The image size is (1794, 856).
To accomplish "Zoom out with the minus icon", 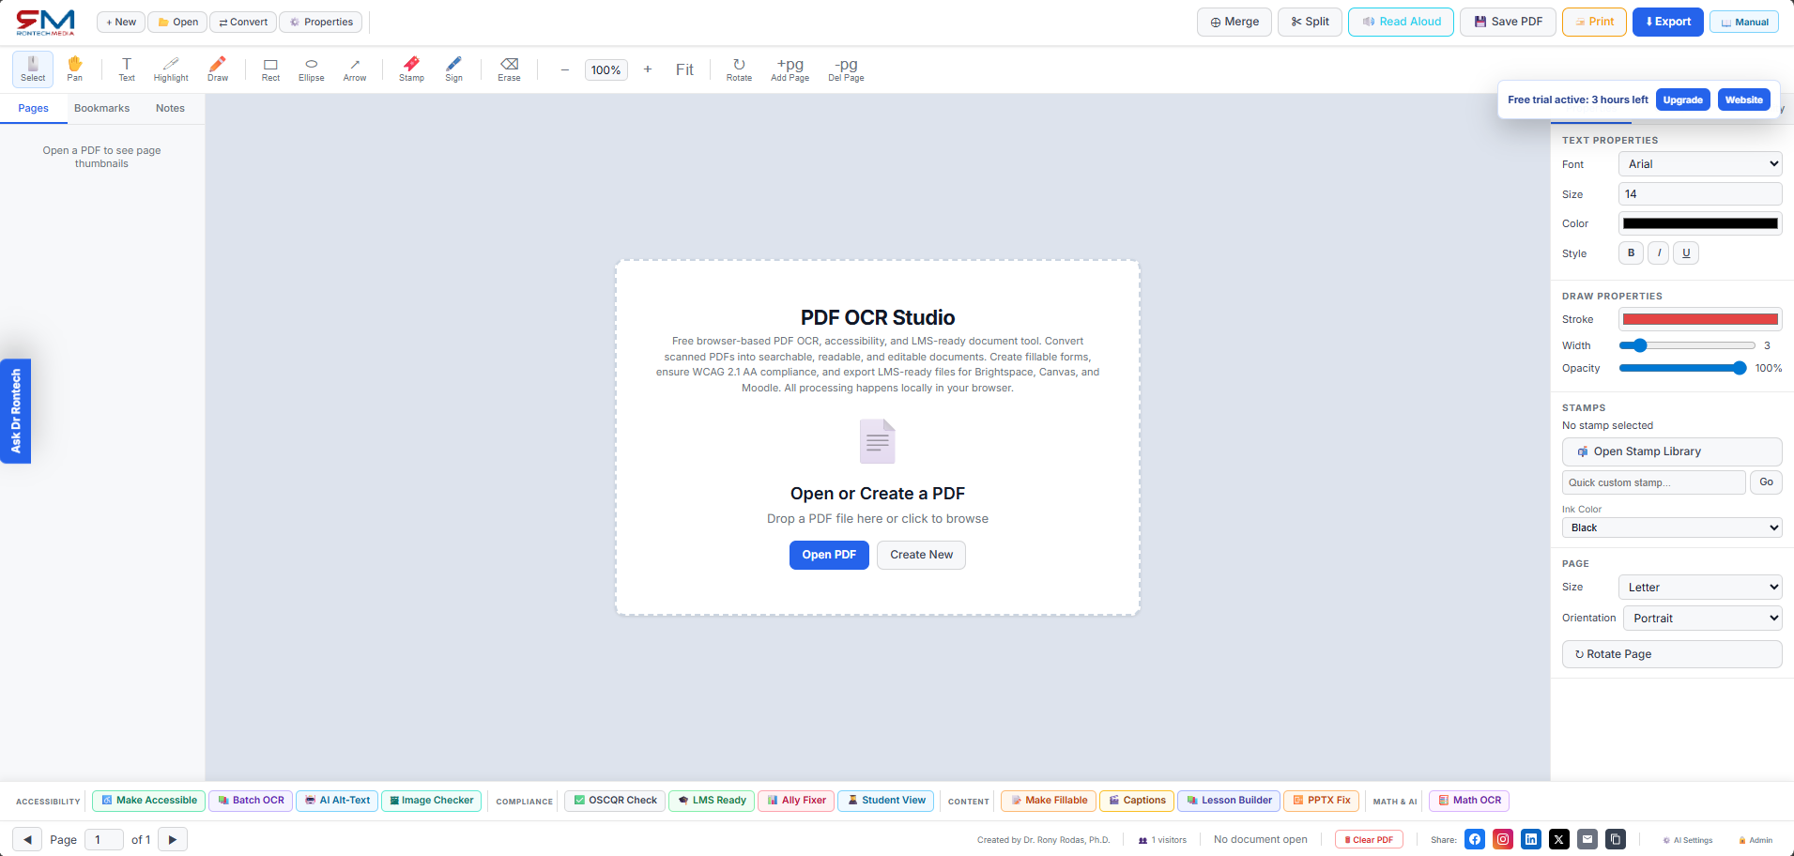I will coord(565,69).
